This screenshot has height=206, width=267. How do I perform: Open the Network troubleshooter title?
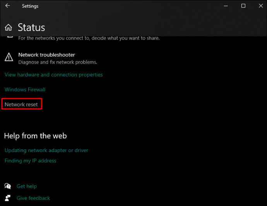click(x=46, y=55)
